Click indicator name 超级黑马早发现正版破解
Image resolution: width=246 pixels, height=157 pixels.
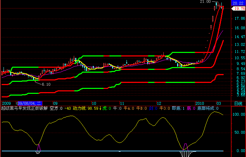coord(24,108)
